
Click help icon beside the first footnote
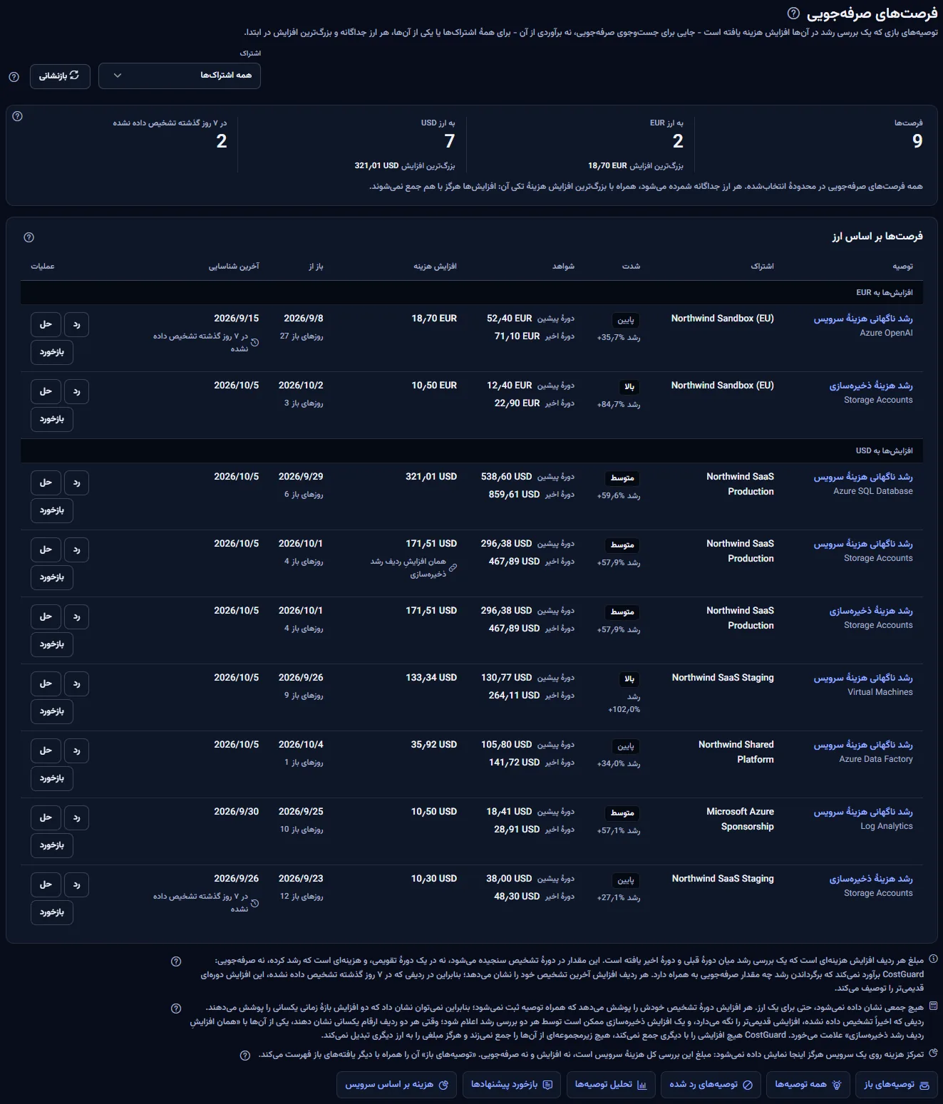[176, 961]
